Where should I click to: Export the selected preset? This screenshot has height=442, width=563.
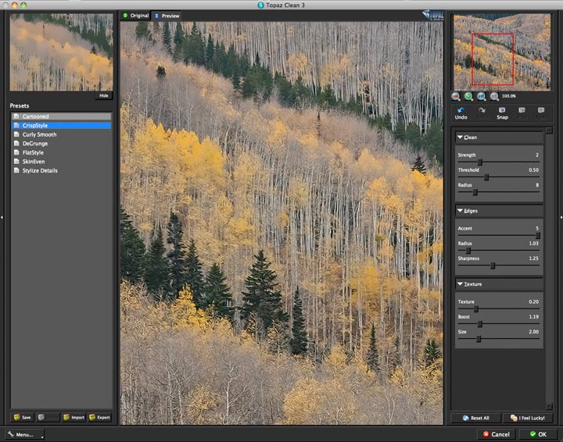[x=100, y=417]
